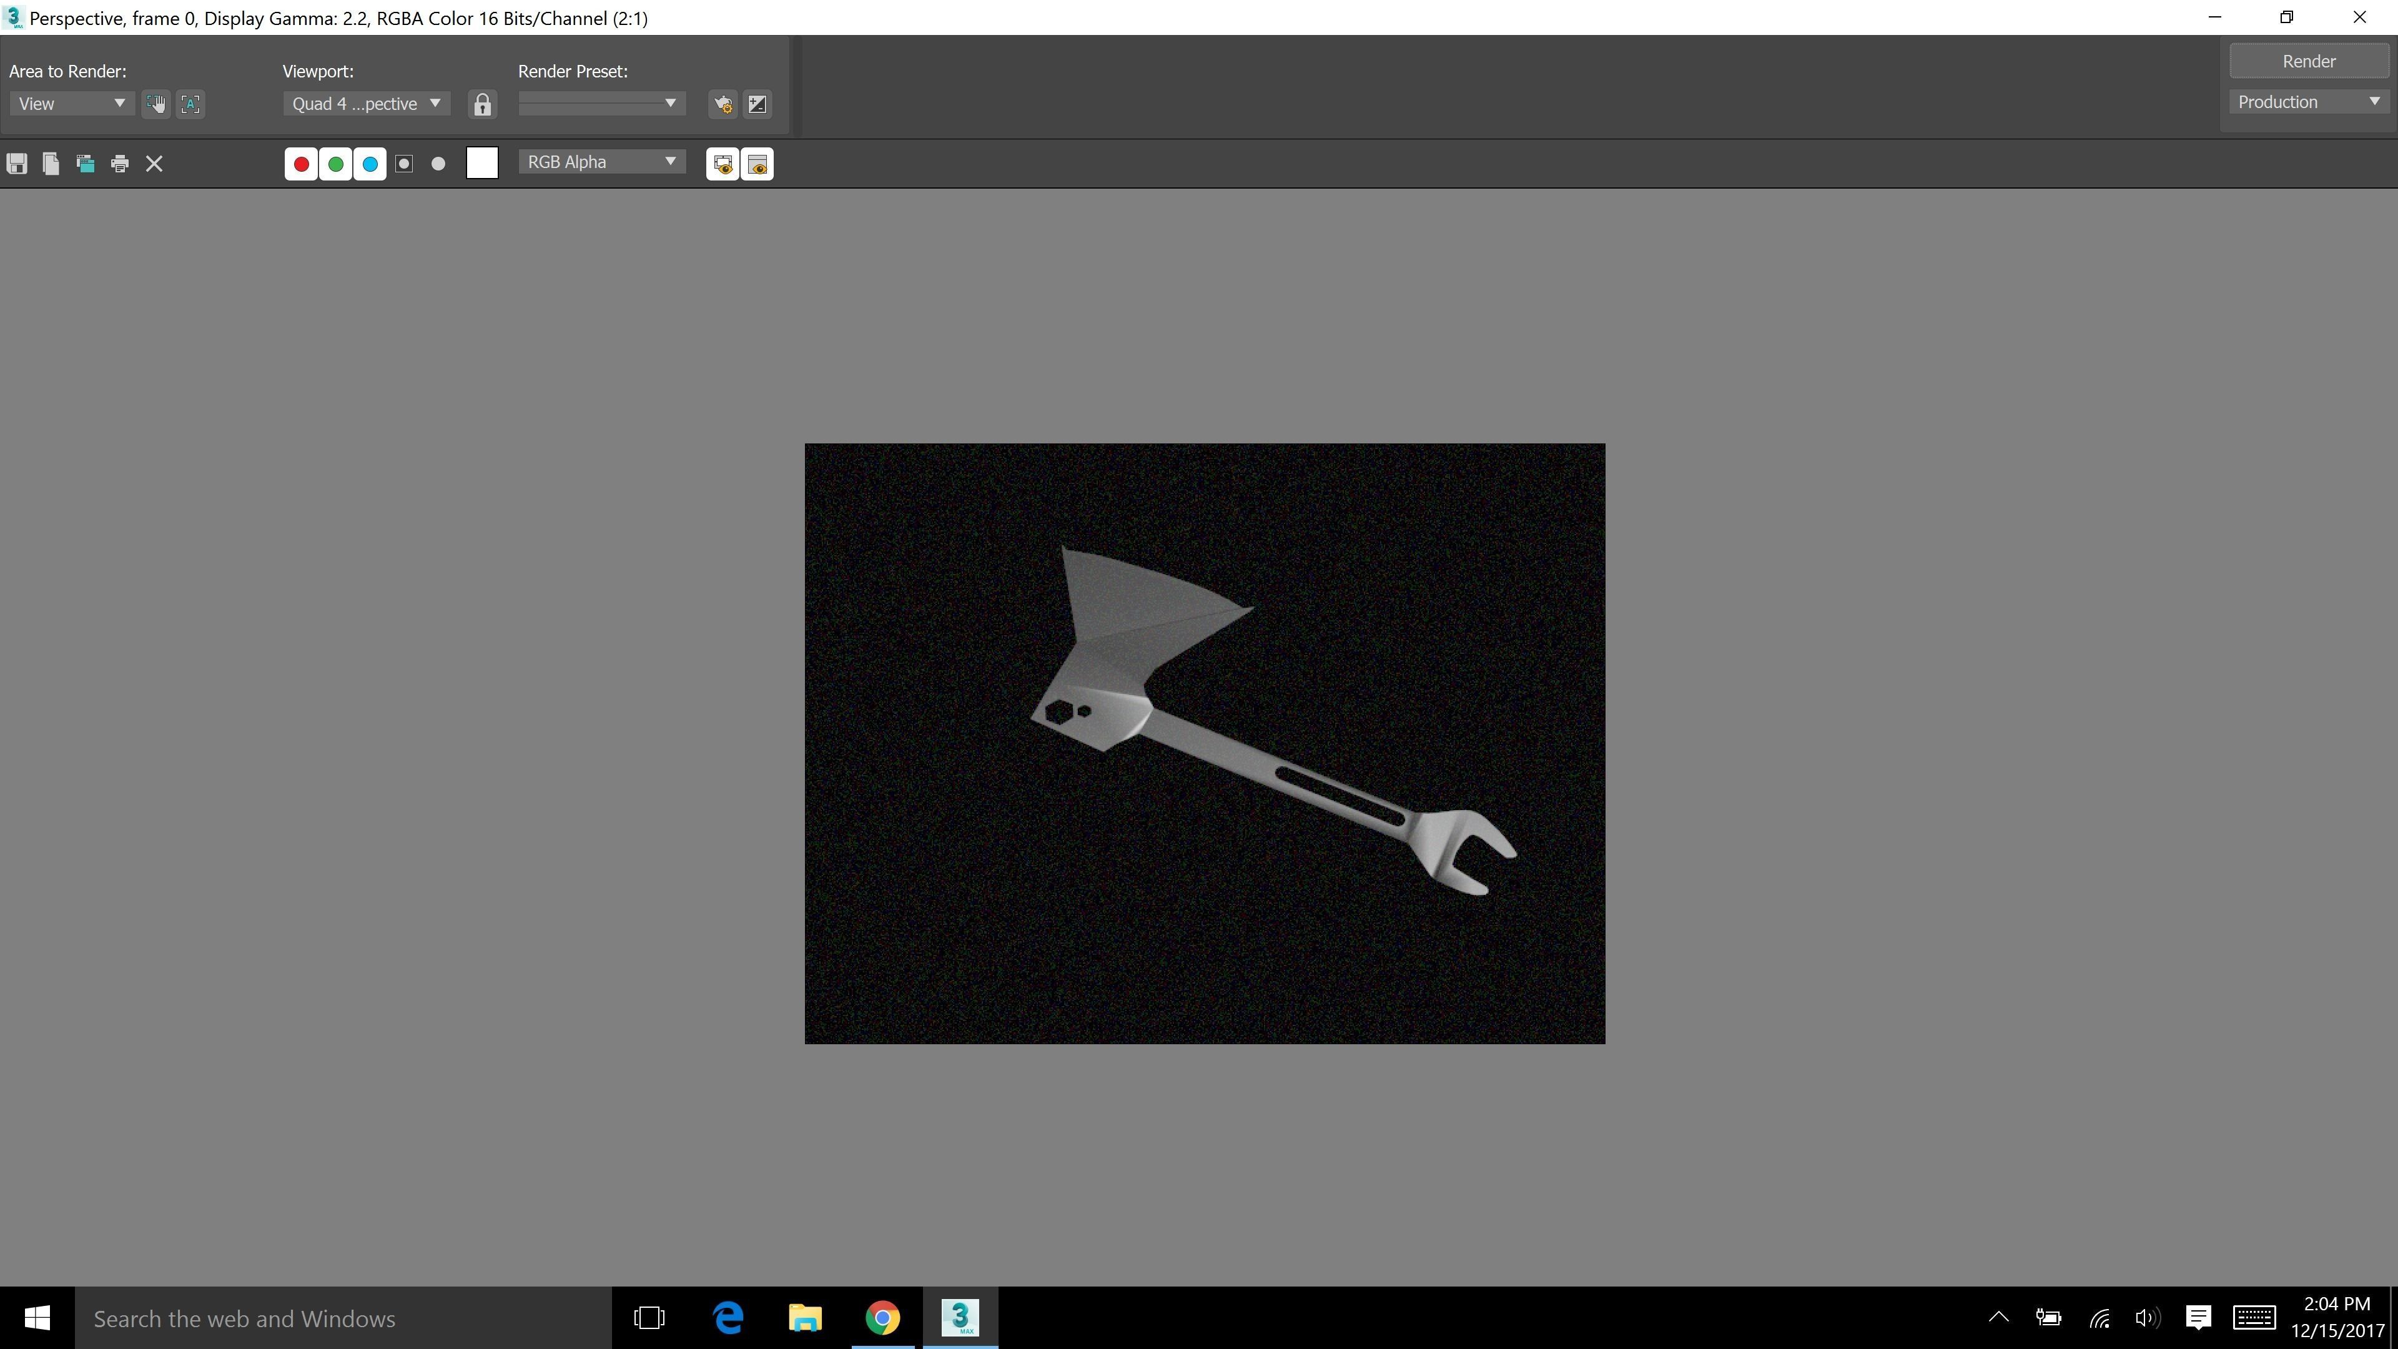The height and width of the screenshot is (1349, 2398).
Task: Open the Production render mode dropdown
Action: click(x=2309, y=102)
